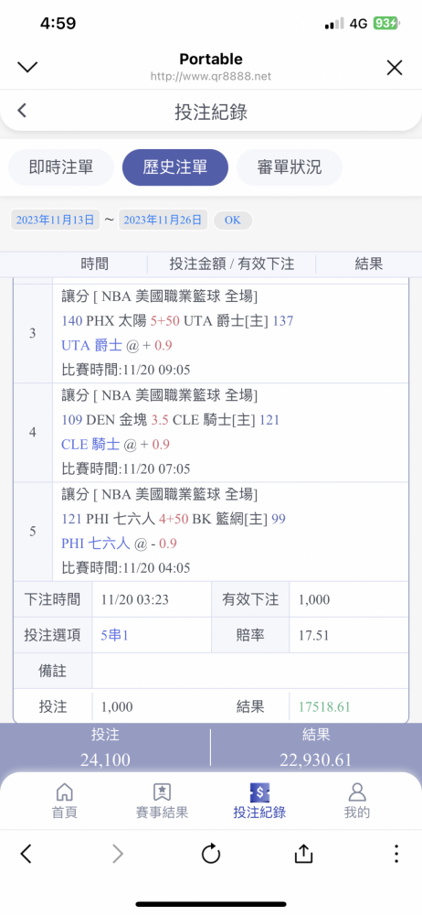Switch to the 審單狀況 tab
Screen dimensions: 422x915
click(x=290, y=167)
